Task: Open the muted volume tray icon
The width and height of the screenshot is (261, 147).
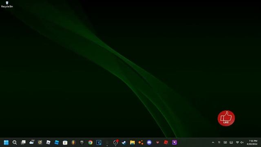Action: (242, 143)
